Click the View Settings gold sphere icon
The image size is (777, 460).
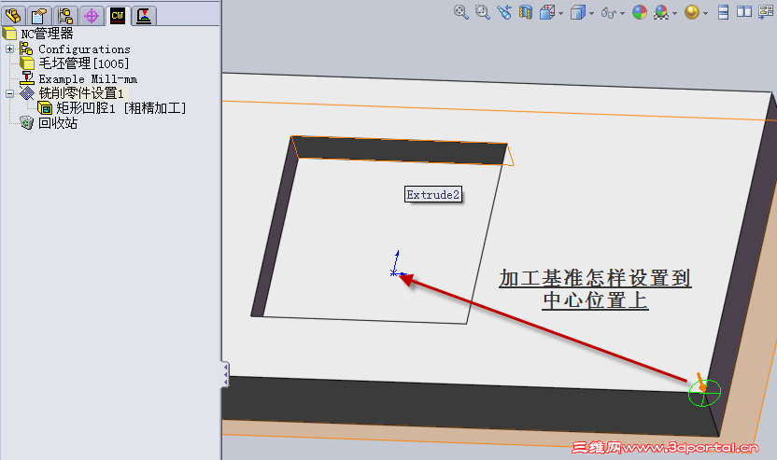(692, 12)
